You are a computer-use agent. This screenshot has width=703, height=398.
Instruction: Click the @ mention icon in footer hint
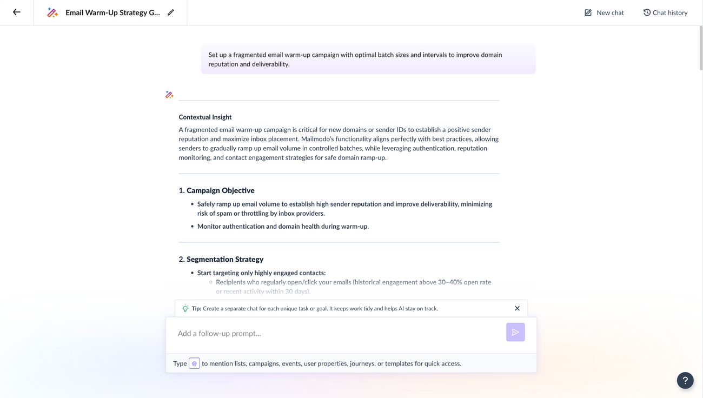194,363
